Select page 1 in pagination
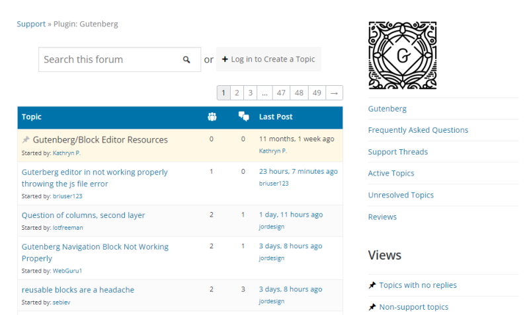The image size is (529, 315). point(224,93)
